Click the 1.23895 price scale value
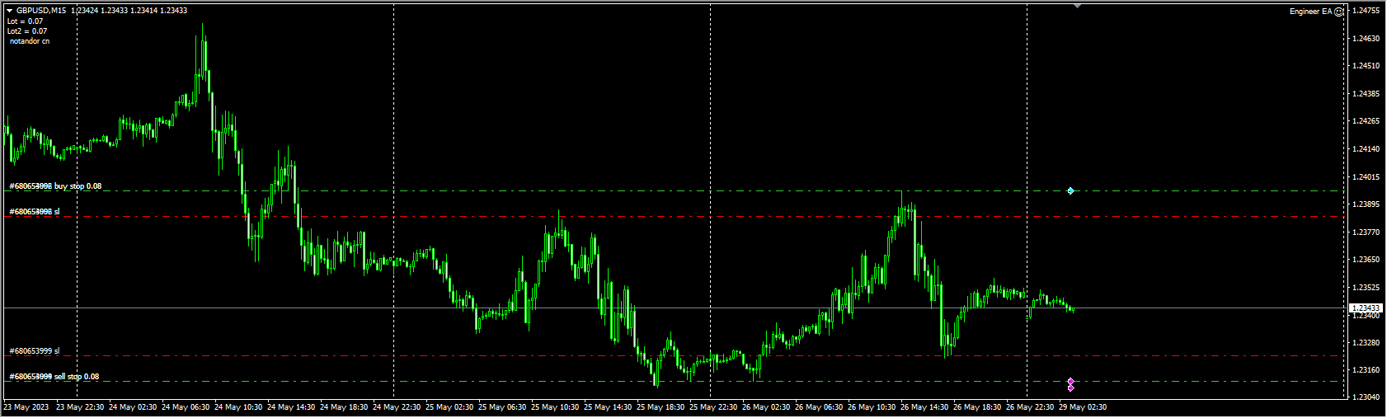This screenshot has width=1387, height=418. [x=1366, y=204]
